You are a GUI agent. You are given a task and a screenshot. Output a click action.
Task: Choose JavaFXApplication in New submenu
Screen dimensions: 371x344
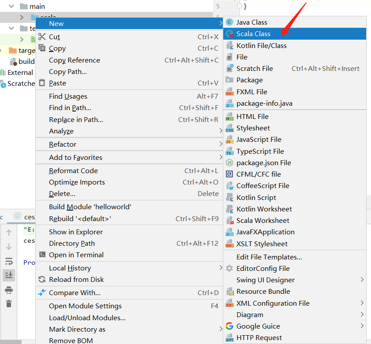point(295,232)
